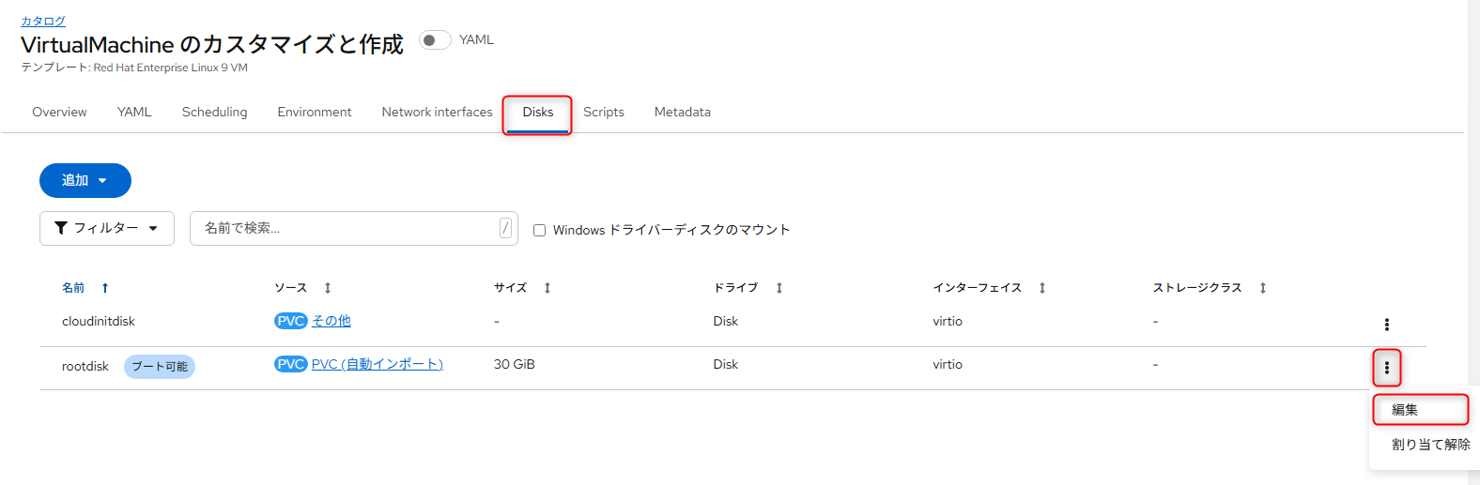
Task: Open the フィルター dropdown
Action: [107, 228]
